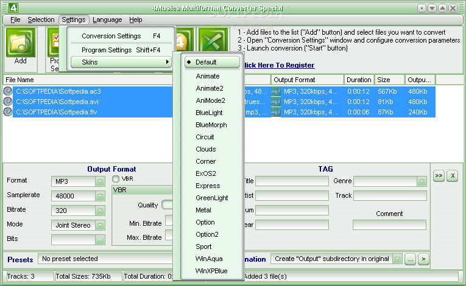This screenshot has height=286, width=466.
Task: Roll up window using title bar down-arrow
Action: (432, 9)
